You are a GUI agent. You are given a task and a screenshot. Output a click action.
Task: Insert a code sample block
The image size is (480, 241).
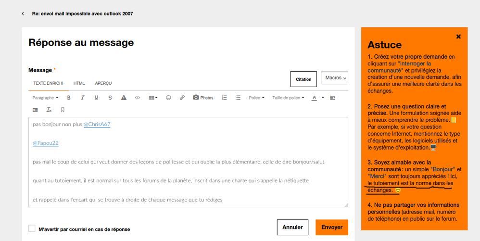pyautogui.click(x=138, y=98)
